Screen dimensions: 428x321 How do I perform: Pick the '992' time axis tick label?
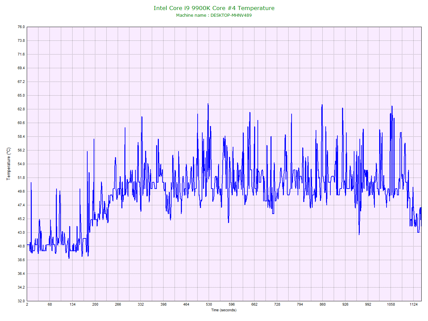tap(368, 304)
